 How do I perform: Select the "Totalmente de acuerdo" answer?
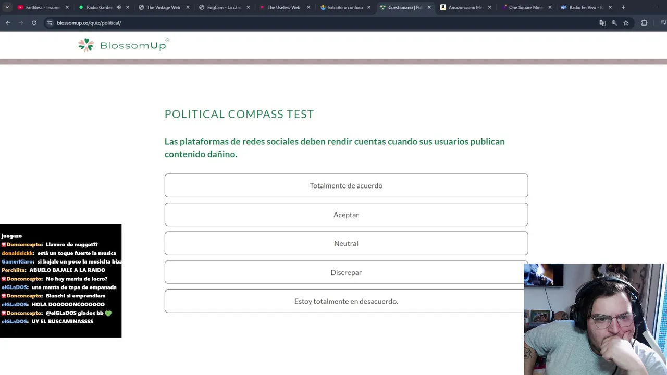pos(346,185)
